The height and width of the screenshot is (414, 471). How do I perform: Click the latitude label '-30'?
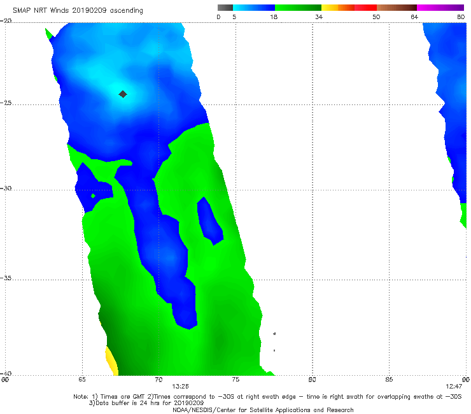pyautogui.click(x=6, y=188)
